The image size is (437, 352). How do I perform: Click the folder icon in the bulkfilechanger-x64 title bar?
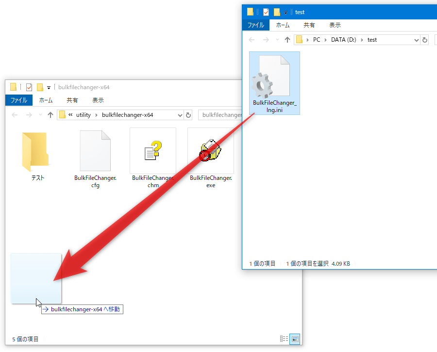point(13,87)
